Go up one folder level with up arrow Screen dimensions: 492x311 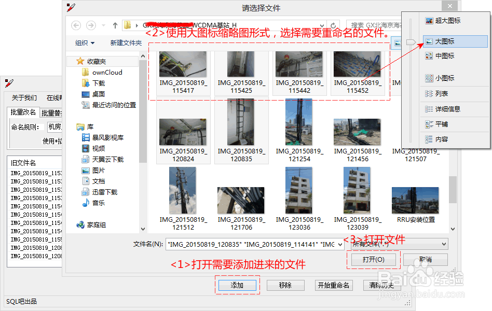[x=115, y=25]
